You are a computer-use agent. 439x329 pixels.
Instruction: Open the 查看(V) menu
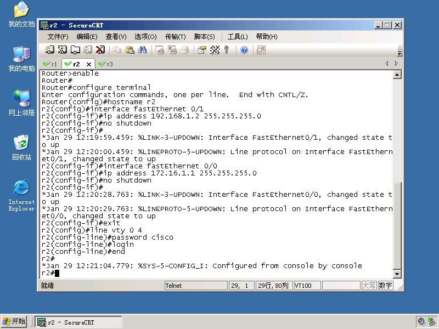tap(116, 37)
